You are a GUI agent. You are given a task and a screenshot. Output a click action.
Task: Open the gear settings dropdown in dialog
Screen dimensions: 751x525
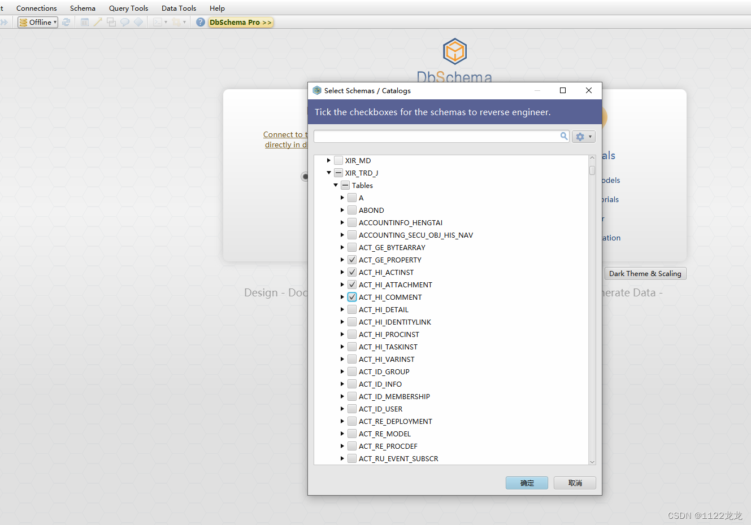(584, 137)
